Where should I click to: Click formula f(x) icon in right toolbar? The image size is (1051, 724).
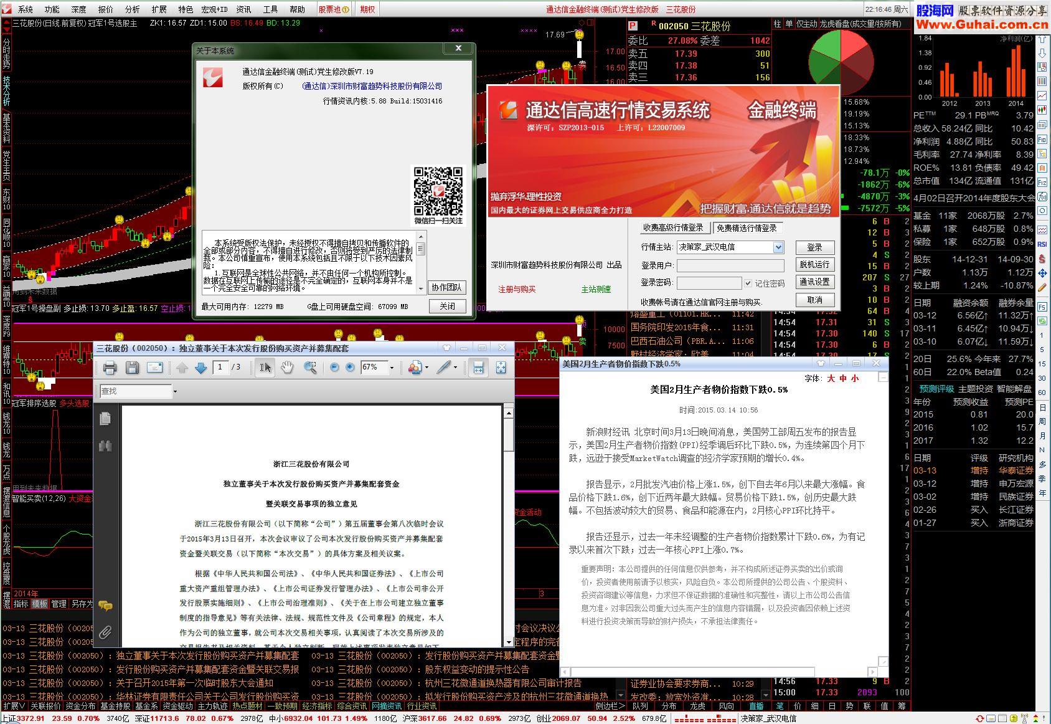point(1042,197)
